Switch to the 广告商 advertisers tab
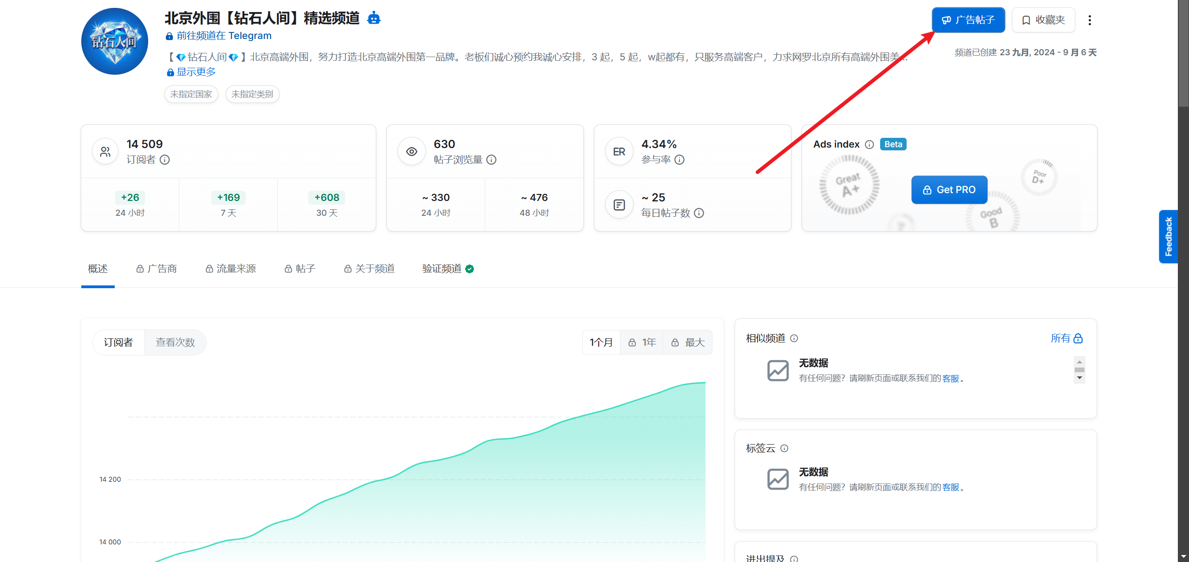This screenshot has width=1189, height=562. pyautogui.click(x=157, y=269)
